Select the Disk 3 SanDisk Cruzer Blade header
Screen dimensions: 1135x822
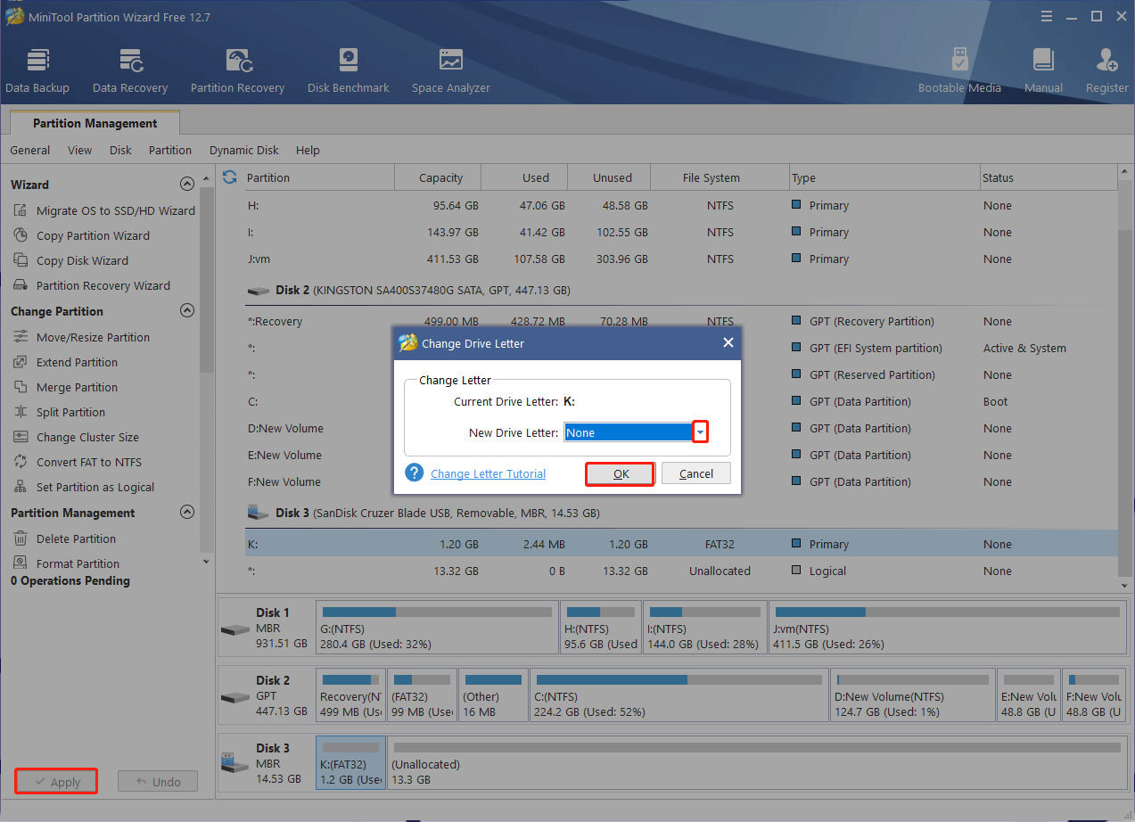pos(681,514)
